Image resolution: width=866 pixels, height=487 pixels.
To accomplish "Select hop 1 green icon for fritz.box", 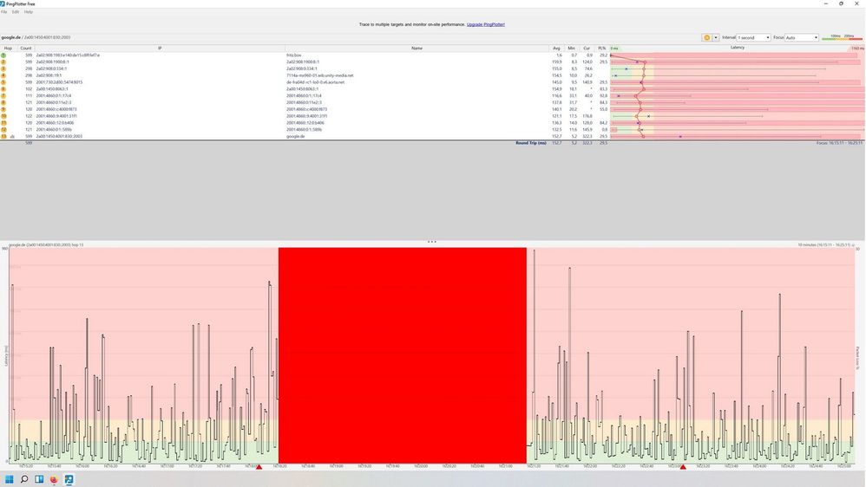I will 3,55.
